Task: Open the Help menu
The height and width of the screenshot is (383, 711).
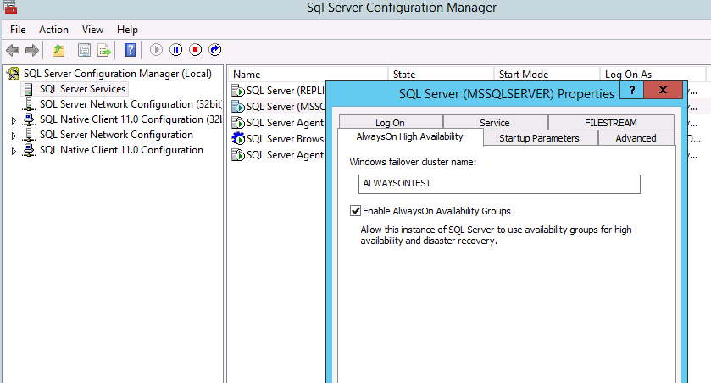Action: point(127,30)
